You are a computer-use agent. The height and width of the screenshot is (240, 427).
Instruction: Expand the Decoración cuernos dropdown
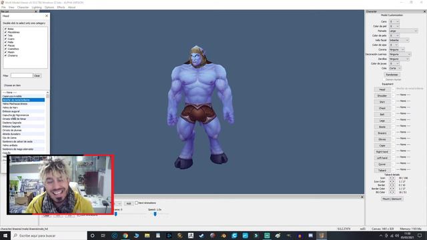[400, 54]
